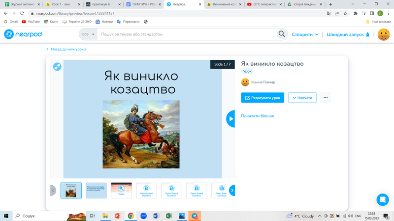The width and height of the screenshot is (394, 221).
Task: Open the Nearpod logo home link
Action: pos(23,34)
